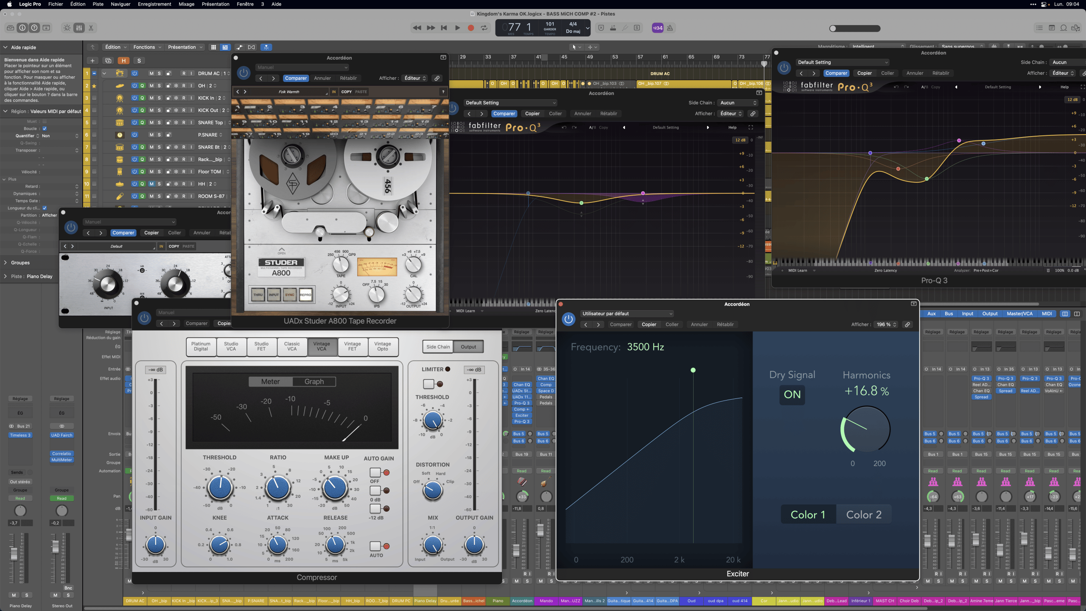The width and height of the screenshot is (1086, 611).
Task: Open the Side Chain Aucun dropdown in middle Pro-Q 3
Action: point(739,103)
